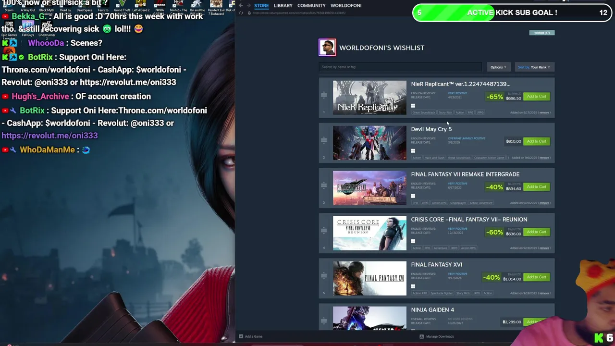The width and height of the screenshot is (615, 346).
Task: Open the Options dropdown
Action: (498, 67)
